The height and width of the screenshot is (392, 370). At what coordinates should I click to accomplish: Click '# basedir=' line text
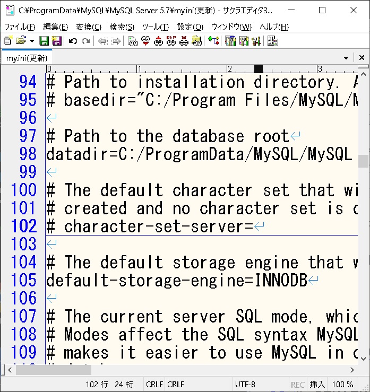coord(202,100)
